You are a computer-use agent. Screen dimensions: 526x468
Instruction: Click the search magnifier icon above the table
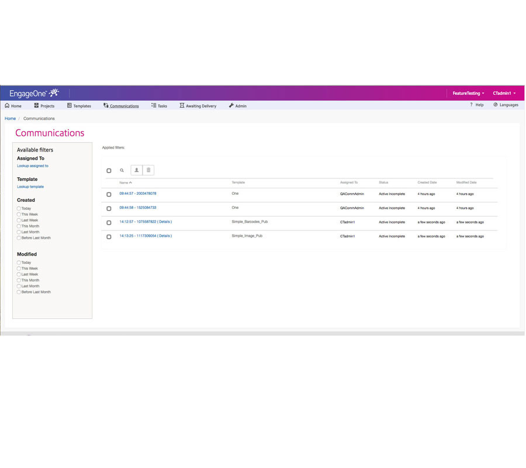pyautogui.click(x=122, y=170)
